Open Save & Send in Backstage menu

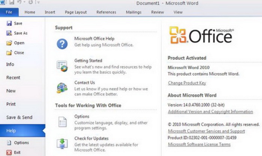click(x=19, y=117)
